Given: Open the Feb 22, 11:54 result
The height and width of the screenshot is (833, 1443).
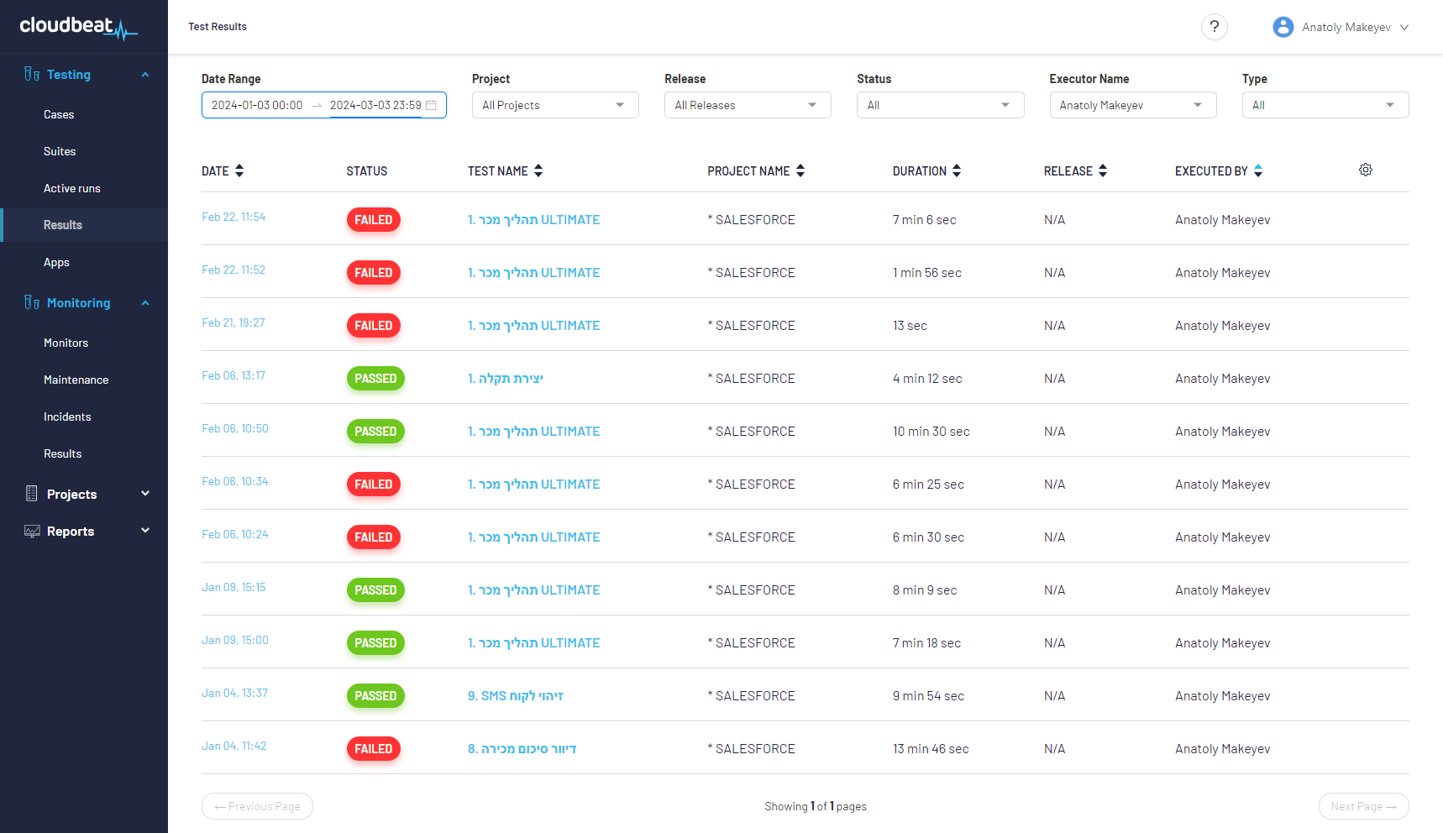Looking at the screenshot, I should tap(233, 217).
